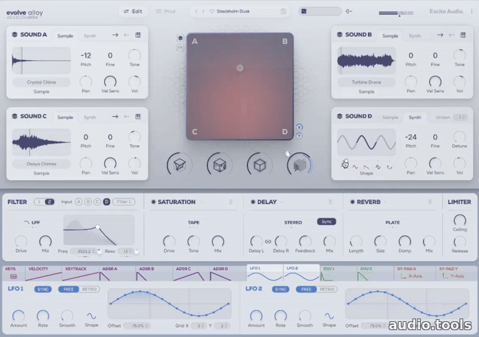Click X axis button beside XY pad
479x337 pixels.
point(299,127)
